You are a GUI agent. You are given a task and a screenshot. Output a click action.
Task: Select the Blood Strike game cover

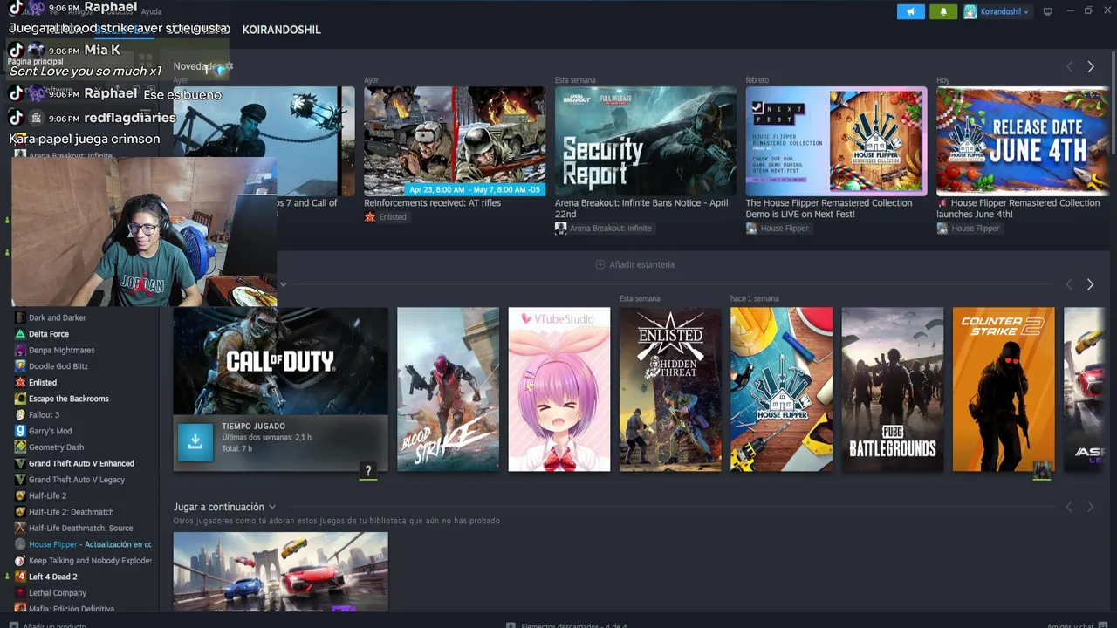point(448,389)
